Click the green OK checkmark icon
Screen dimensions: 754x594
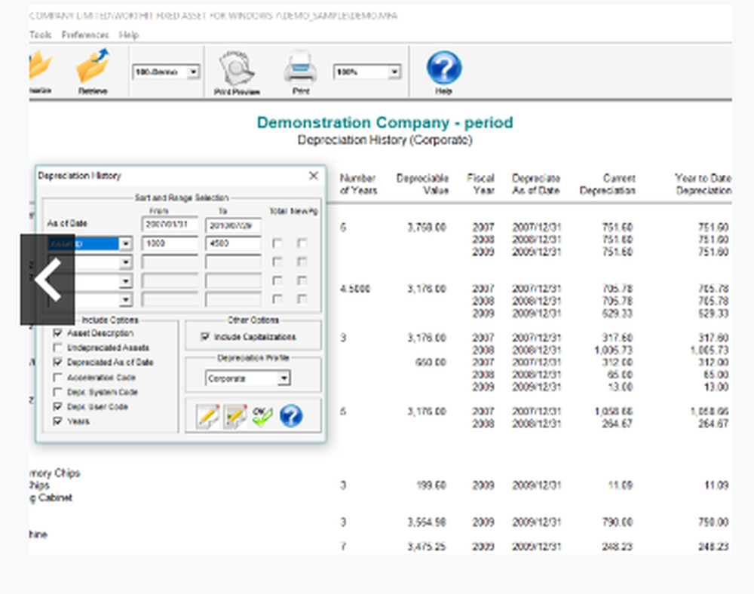point(262,416)
